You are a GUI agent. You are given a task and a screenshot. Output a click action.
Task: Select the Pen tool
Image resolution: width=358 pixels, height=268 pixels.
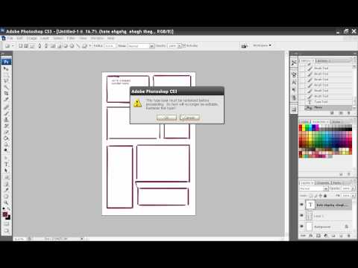click(x=7, y=158)
